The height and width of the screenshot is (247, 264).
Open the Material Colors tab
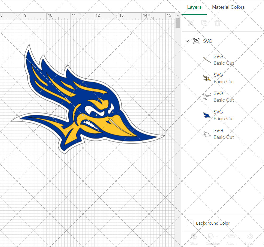tap(228, 7)
